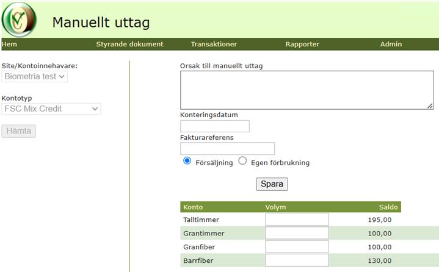Screen dimensions: 439x272
Task: Click the Talltimmer volume input field
Action: tap(297, 220)
